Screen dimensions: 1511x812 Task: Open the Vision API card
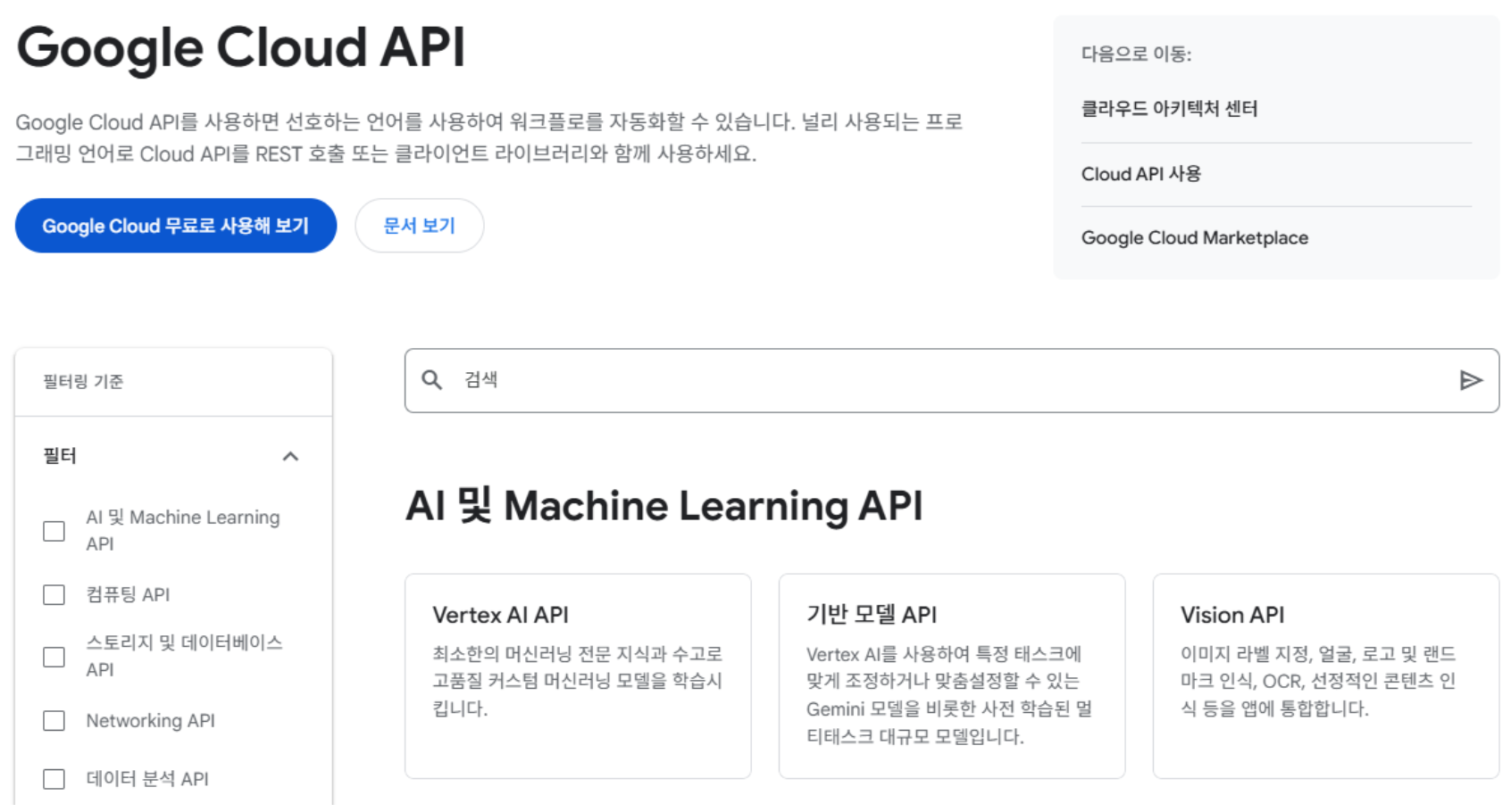tap(1326, 676)
